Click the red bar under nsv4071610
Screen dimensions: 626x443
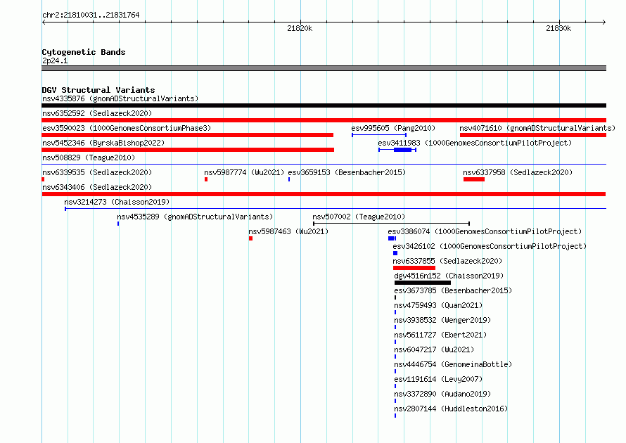point(533,135)
